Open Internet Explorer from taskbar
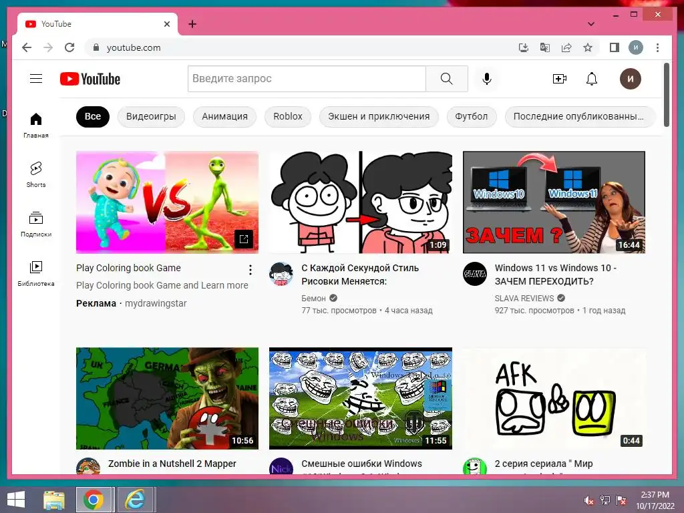Image resolution: width=684 pixels, height=513 pixels. (x=136, y=500)
